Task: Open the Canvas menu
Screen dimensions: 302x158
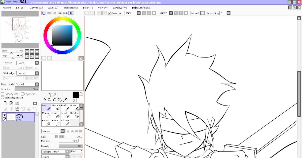Action: (x=36, y=8)
